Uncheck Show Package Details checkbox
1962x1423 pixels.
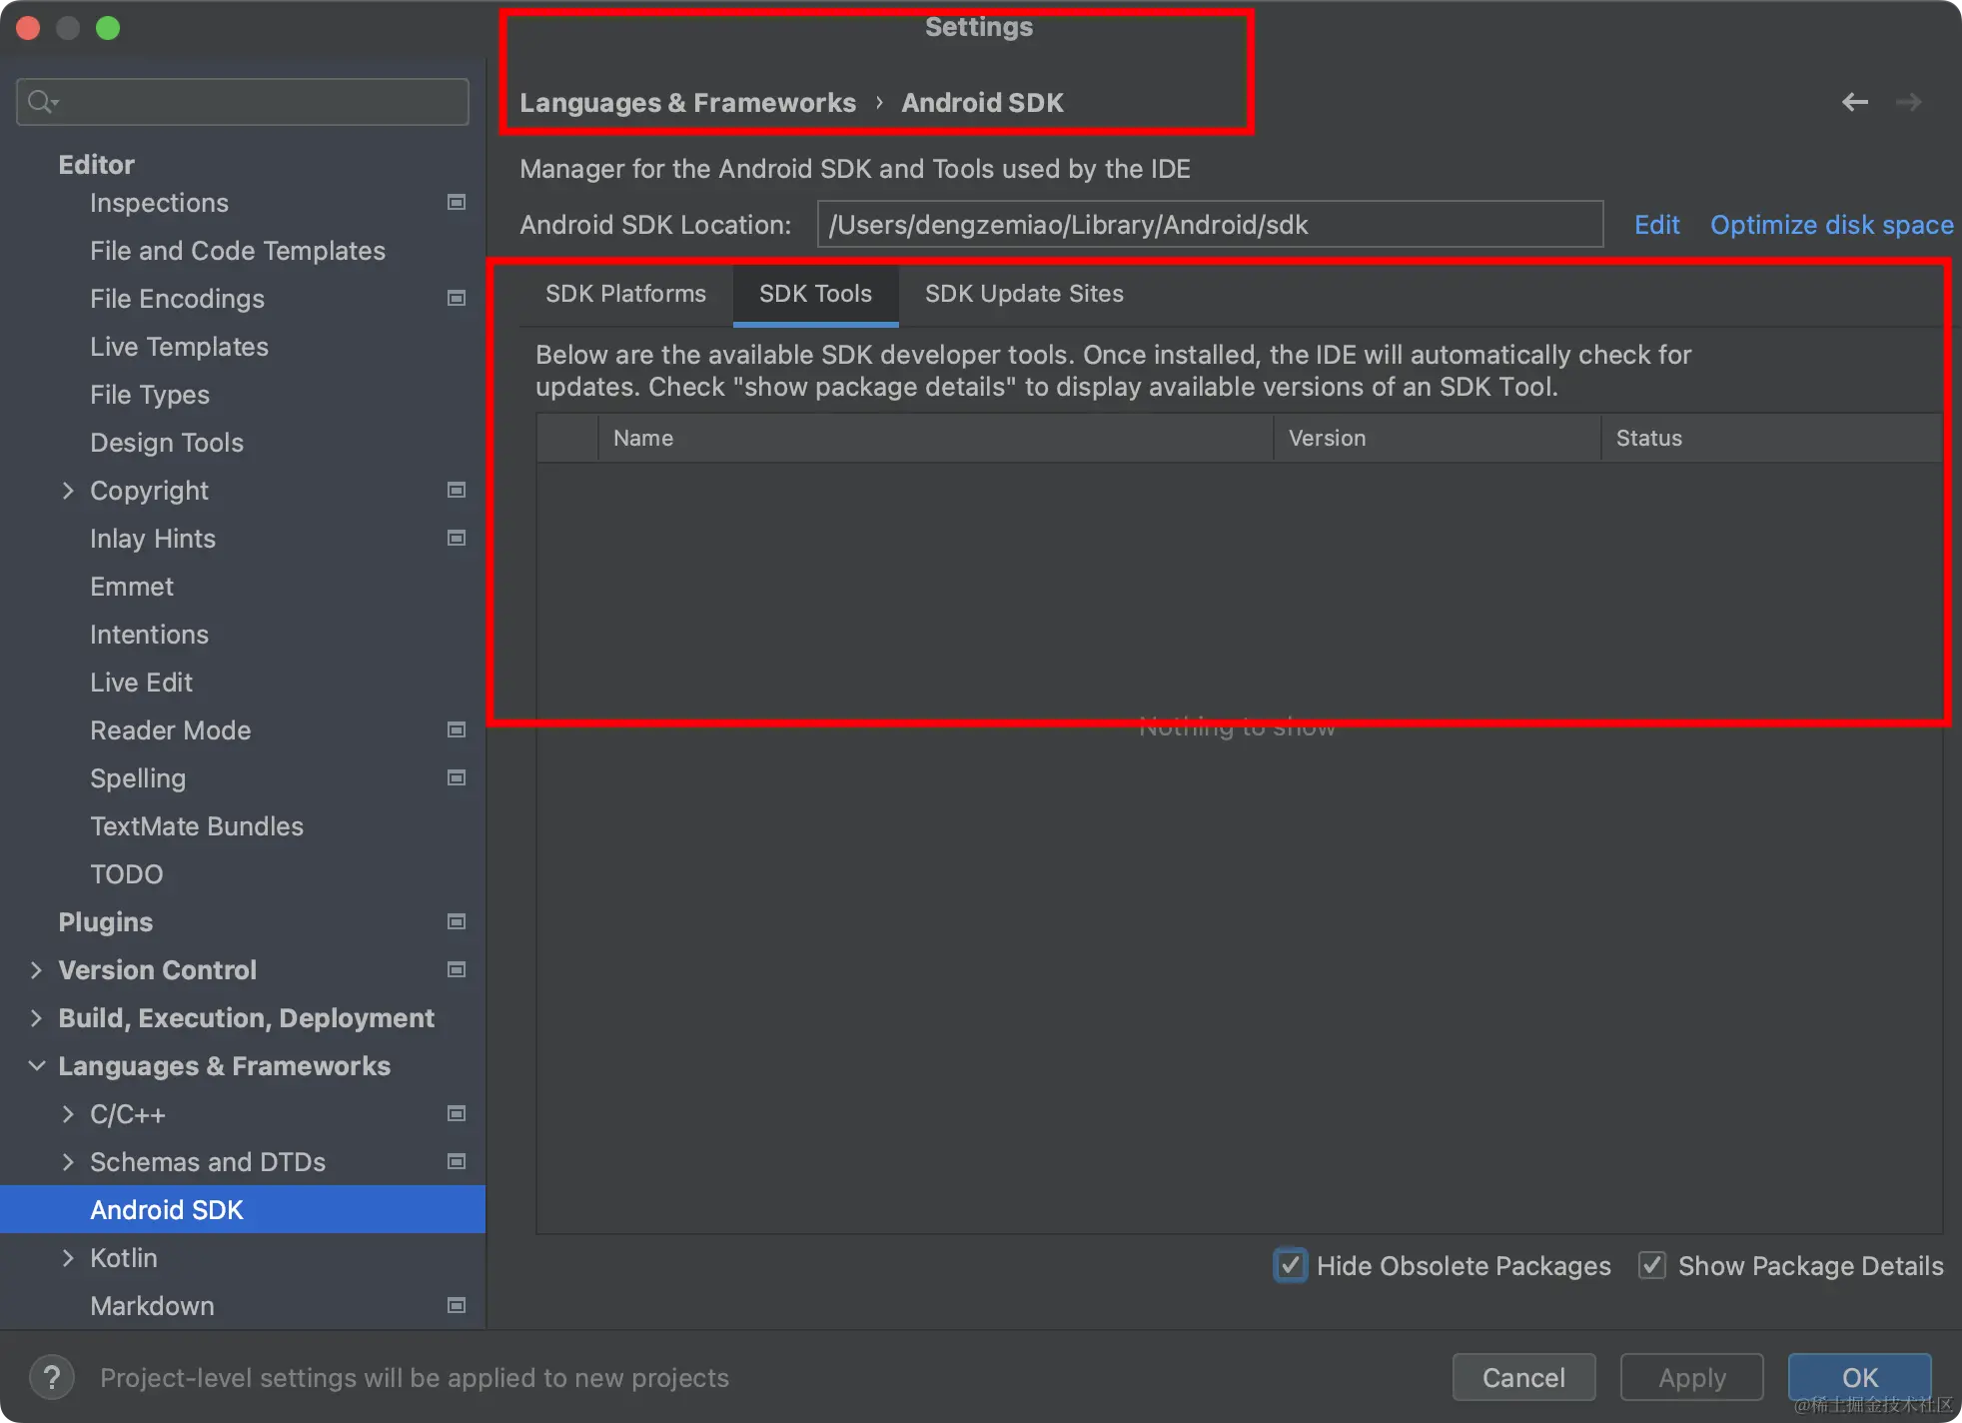coord(1651,1265)
